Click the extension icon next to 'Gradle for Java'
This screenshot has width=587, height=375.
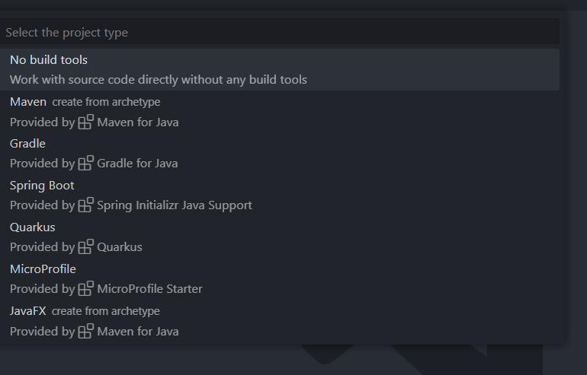(x=86, y=164)
